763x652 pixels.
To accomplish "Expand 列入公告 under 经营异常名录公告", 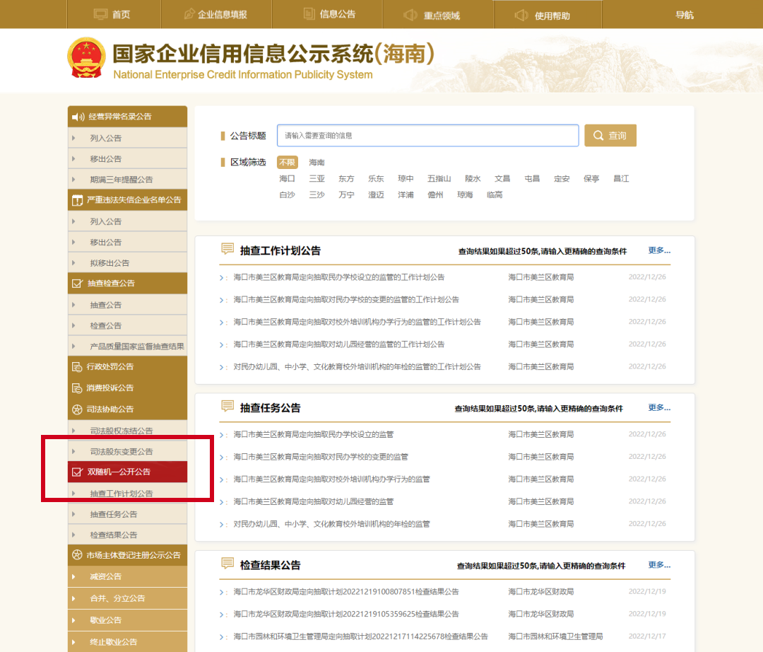I will click(127, 139).
